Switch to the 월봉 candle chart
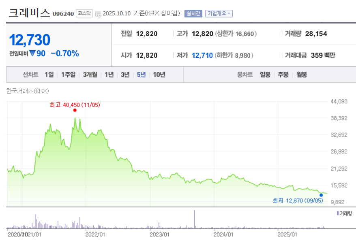Screen dimensions: 356x241 coord(302,75)
